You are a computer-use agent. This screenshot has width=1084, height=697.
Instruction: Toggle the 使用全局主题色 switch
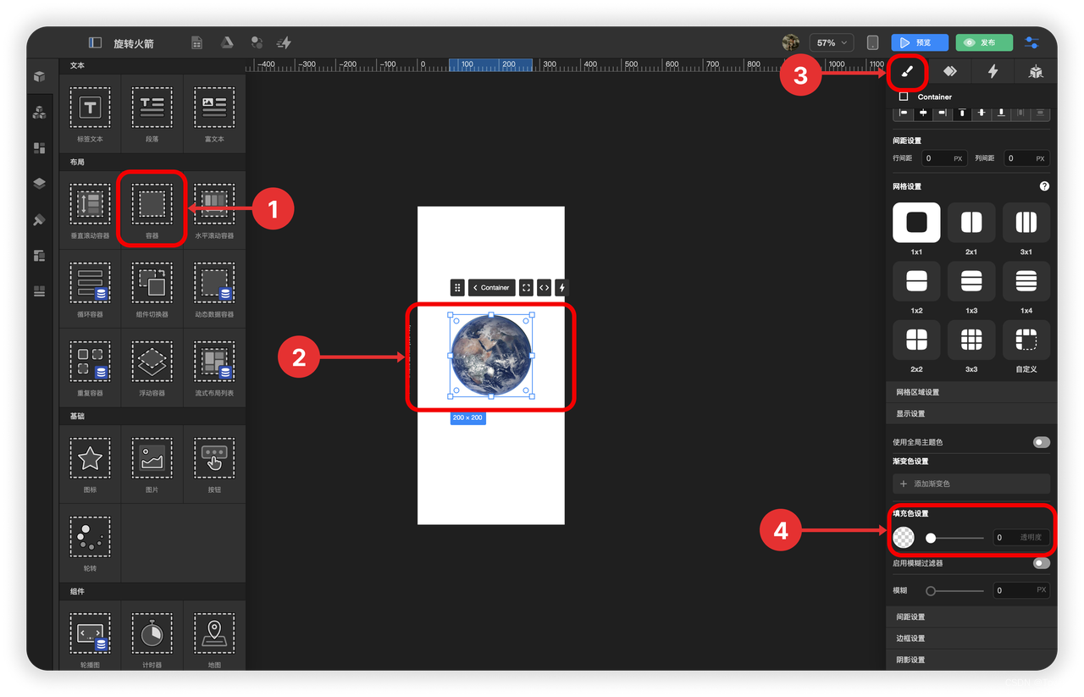tap(1041, 442)
